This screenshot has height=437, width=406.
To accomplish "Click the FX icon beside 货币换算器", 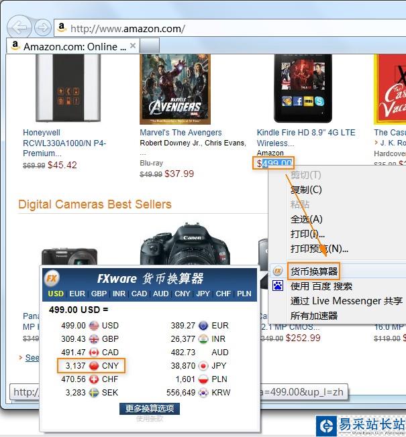I will coord(278,271).
